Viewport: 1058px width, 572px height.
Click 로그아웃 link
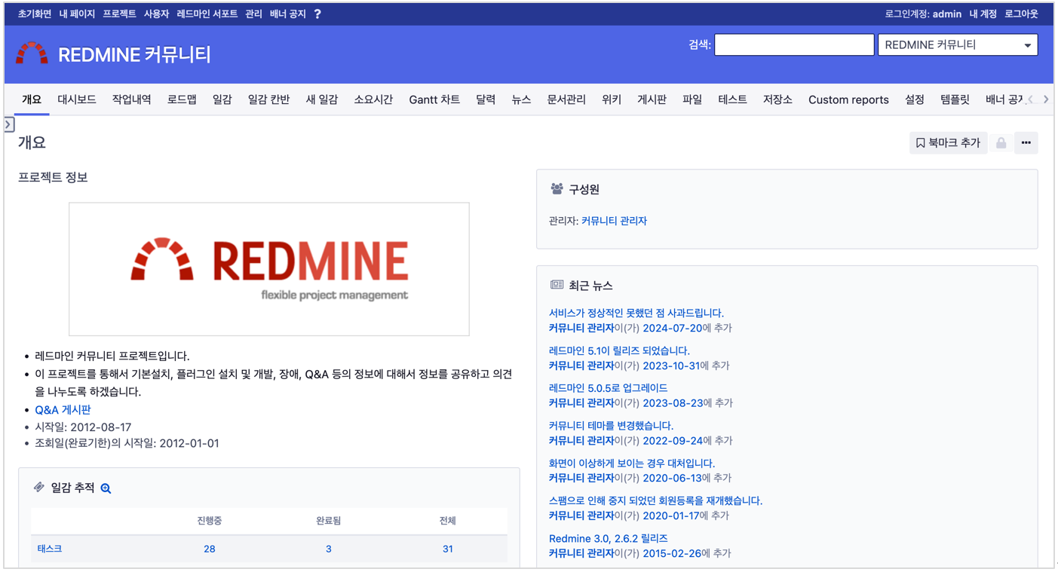(1021, 14)
